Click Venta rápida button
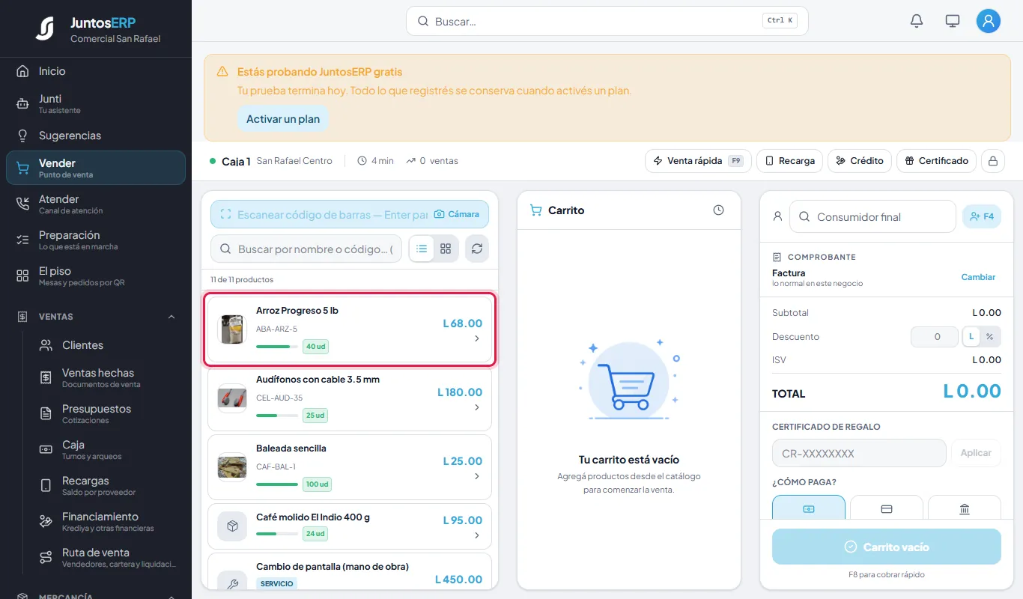 coord(698,161)
